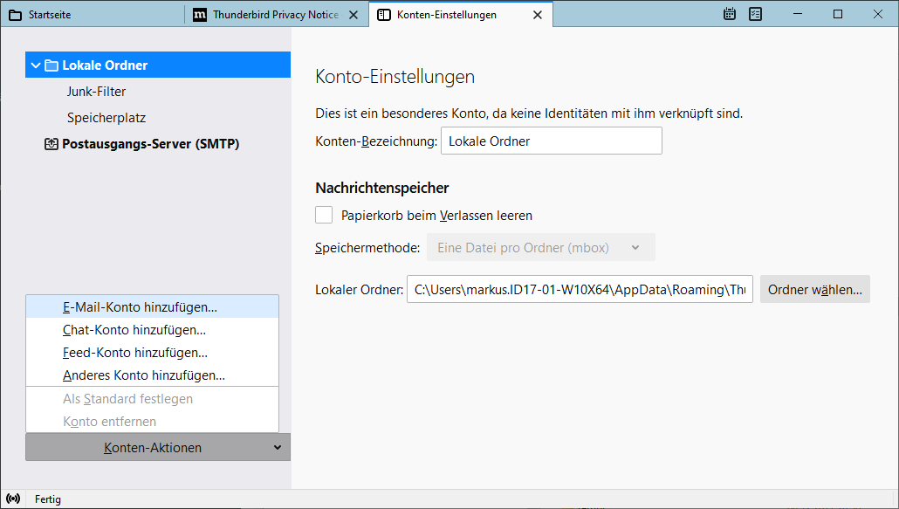Click the online status icon in status bar

pyautogui.click(x=13, y=499)
